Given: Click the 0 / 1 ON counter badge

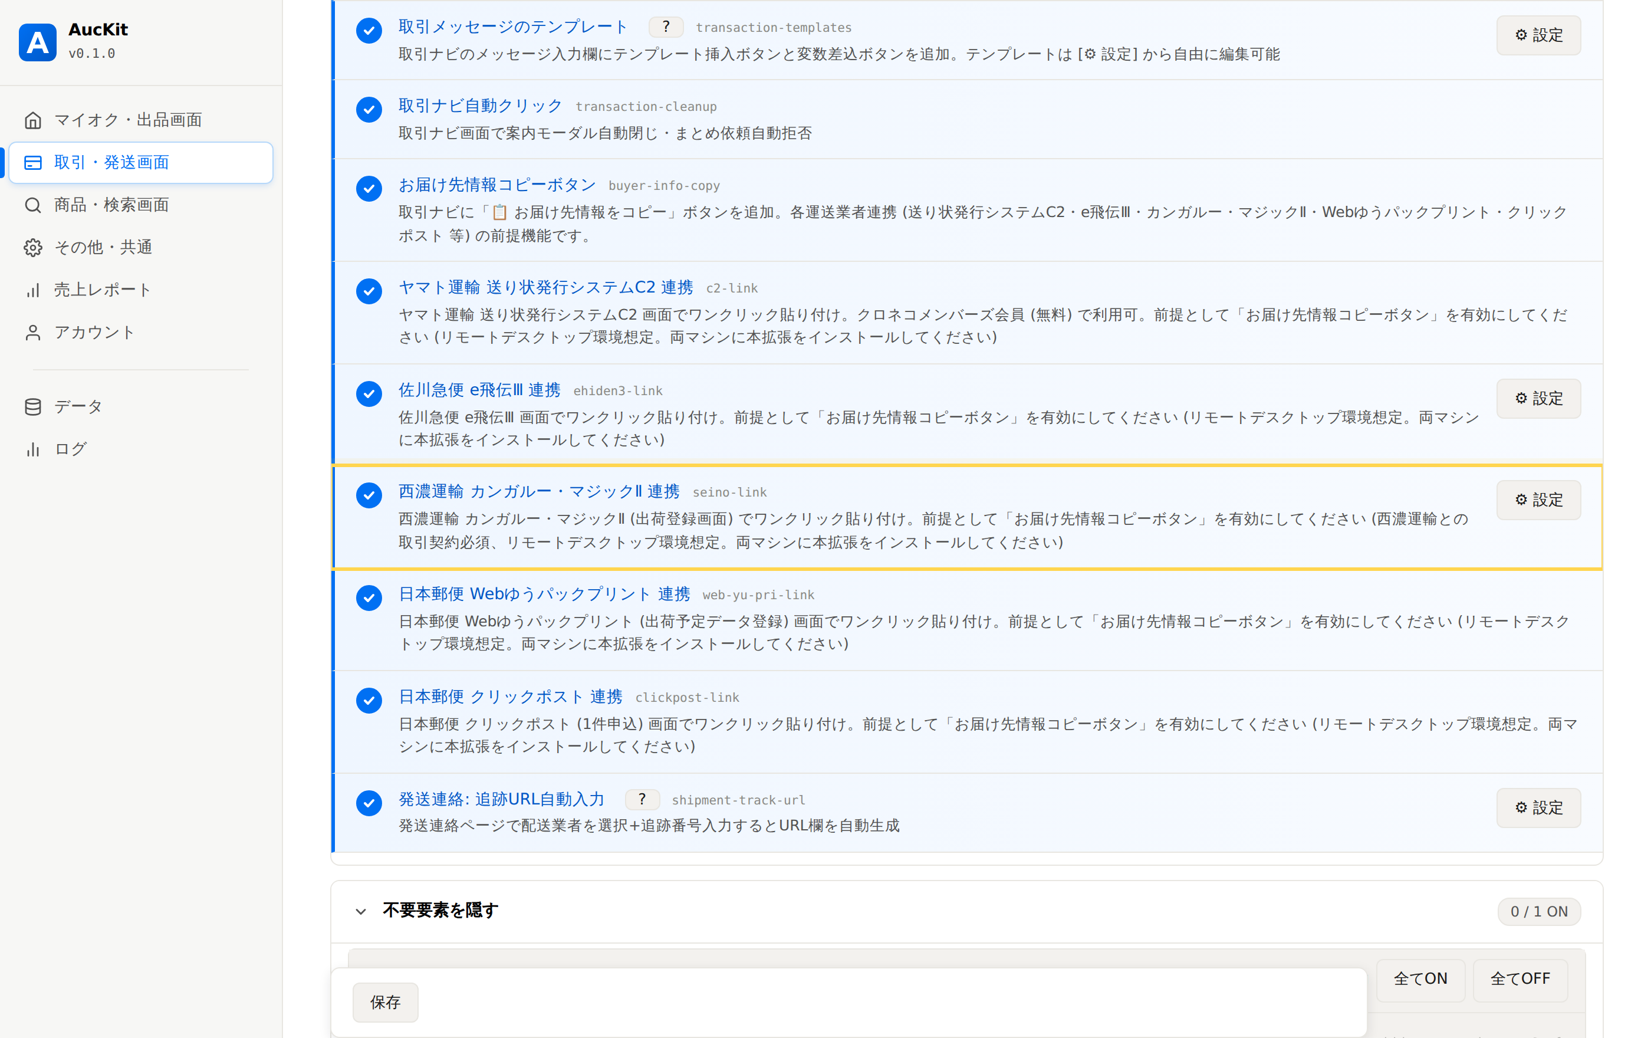Looking at the screenshot, I should click(1538, 912).
